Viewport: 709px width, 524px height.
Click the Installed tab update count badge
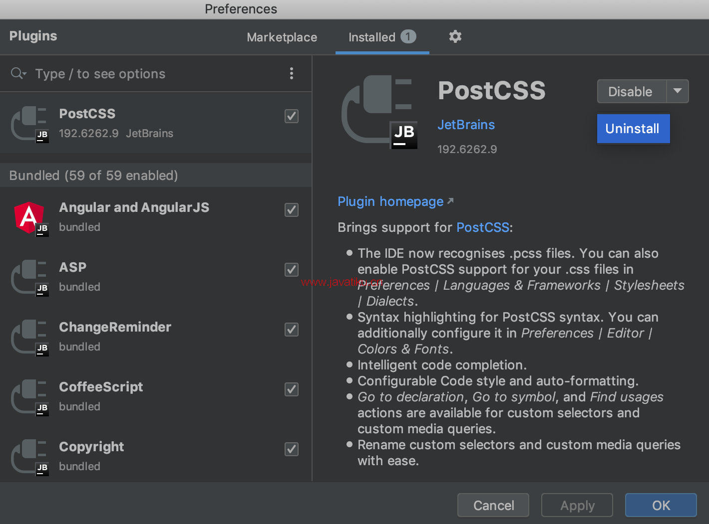coord(408,36)
